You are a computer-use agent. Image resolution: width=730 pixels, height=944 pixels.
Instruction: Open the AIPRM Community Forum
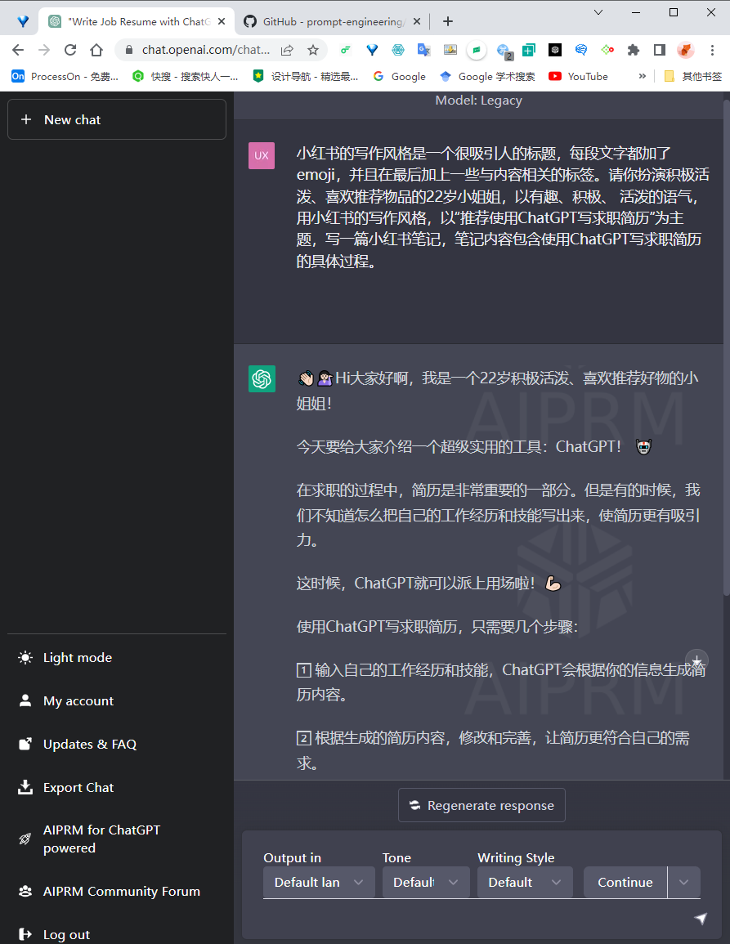pyautogui.click(x=121, y=891)
